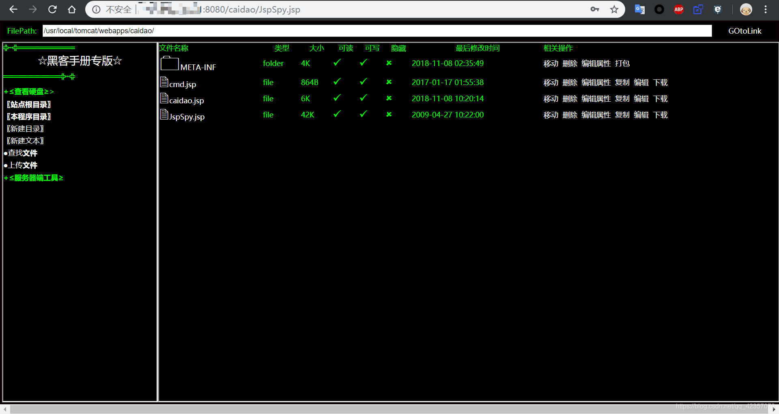
Task: Bookmark this page with the star
Action: (614, 9)
